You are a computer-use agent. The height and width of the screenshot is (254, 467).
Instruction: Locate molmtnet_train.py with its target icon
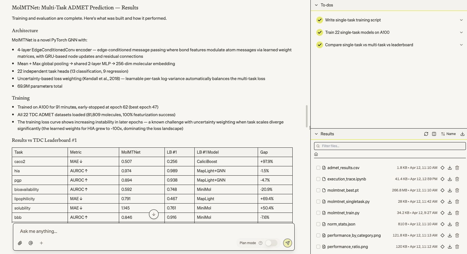[x=442, y=213]
